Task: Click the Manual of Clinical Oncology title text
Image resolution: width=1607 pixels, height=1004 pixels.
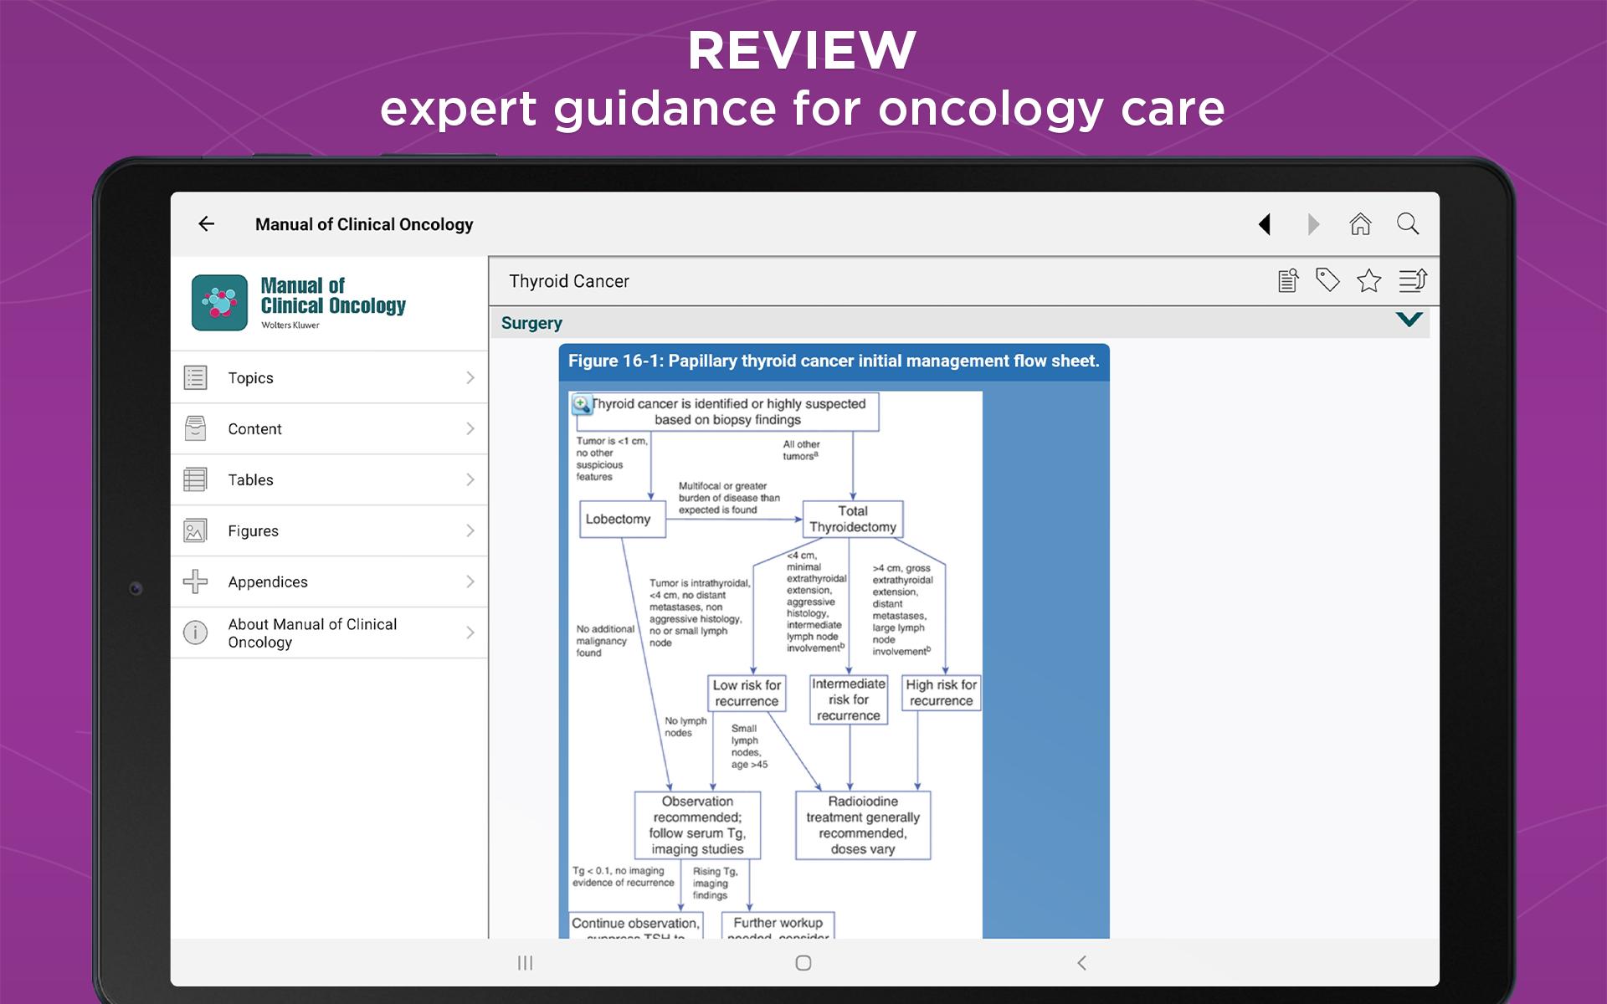Action: coord(364,224)
